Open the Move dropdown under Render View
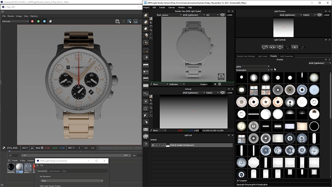The image size is (332, 187). (160, 84)
